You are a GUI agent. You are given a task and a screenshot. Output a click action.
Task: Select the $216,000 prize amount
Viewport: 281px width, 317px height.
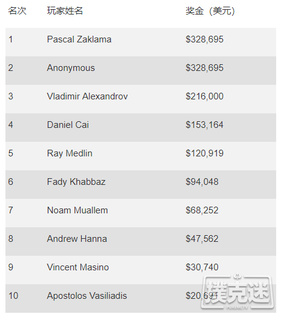pyautogui.click(x=205, y=96)
